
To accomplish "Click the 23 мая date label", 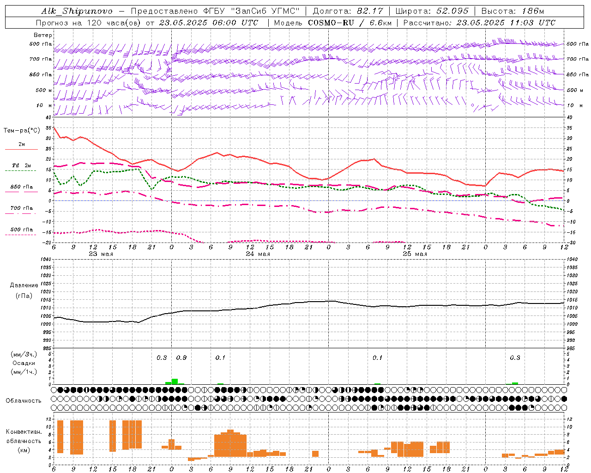I will click(x=101, y=254).
